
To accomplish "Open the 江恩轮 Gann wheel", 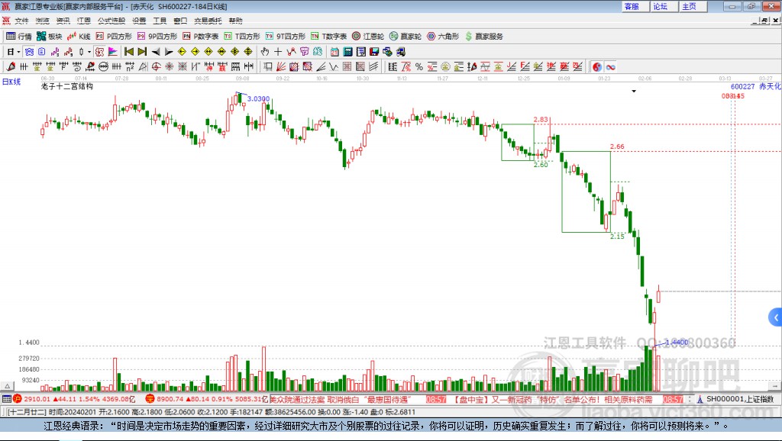I will pos(368,36).
